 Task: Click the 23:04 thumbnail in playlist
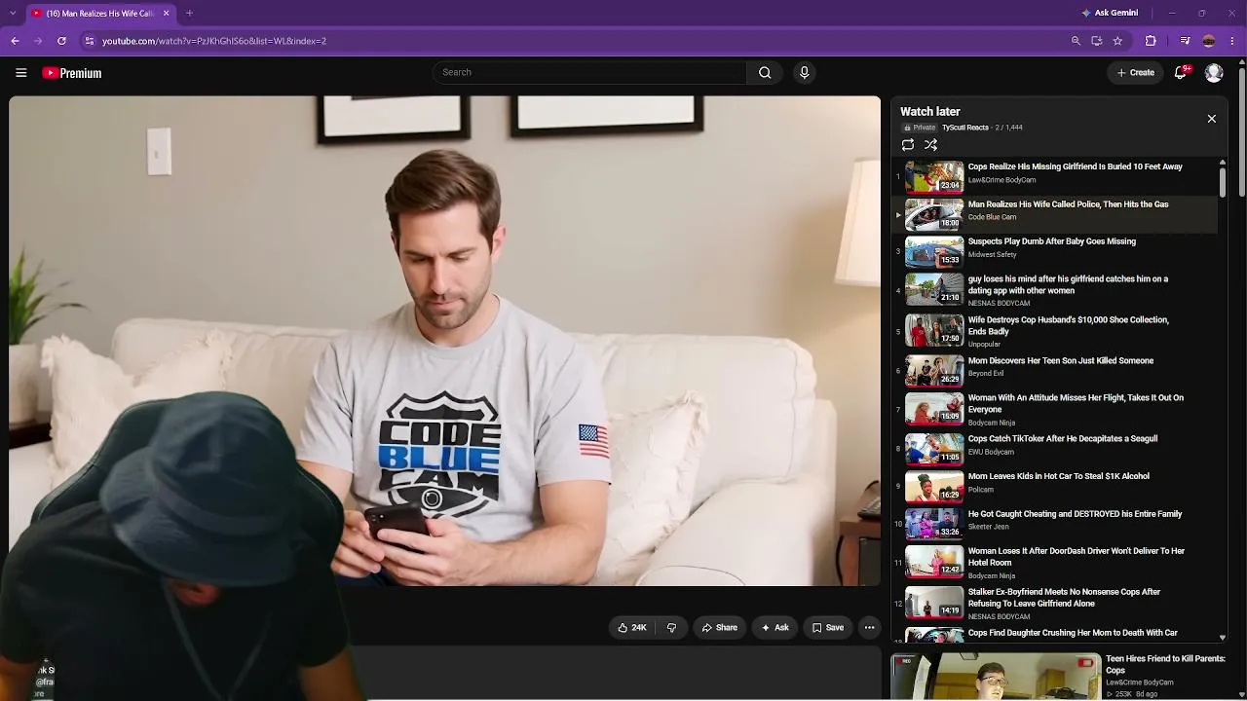934,177
